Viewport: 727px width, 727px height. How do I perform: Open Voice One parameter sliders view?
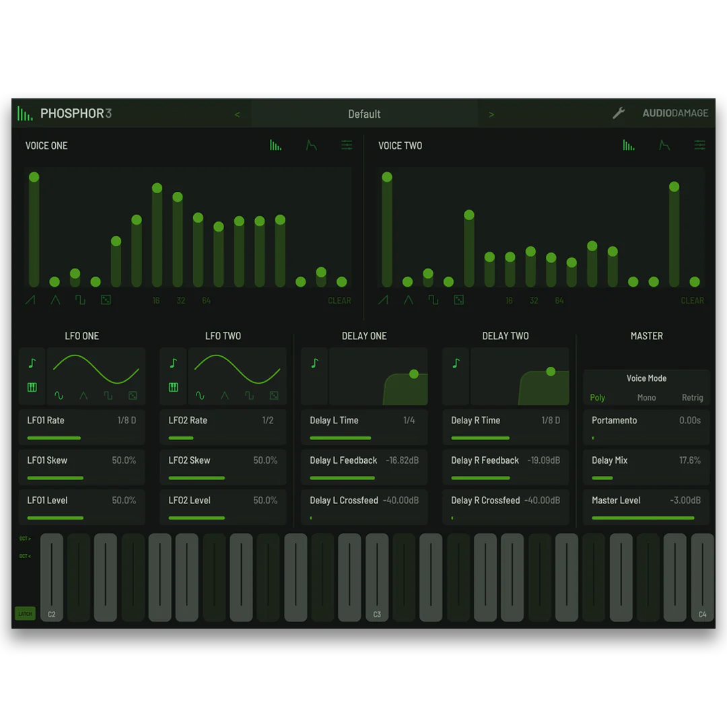tap(347, 145)
